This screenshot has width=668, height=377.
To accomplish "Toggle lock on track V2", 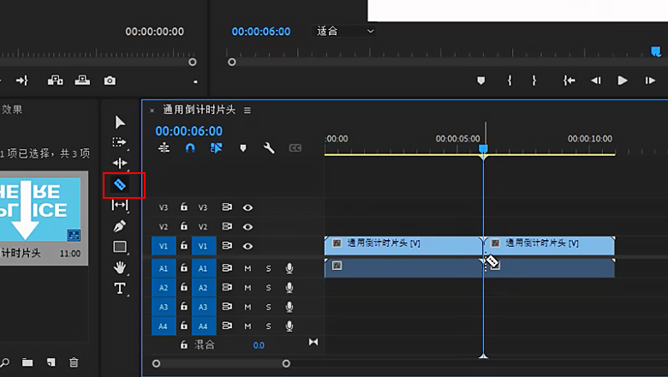I will point(183,226).
